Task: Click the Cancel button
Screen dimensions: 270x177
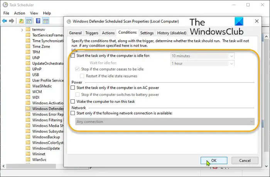Action: point(245,160)
